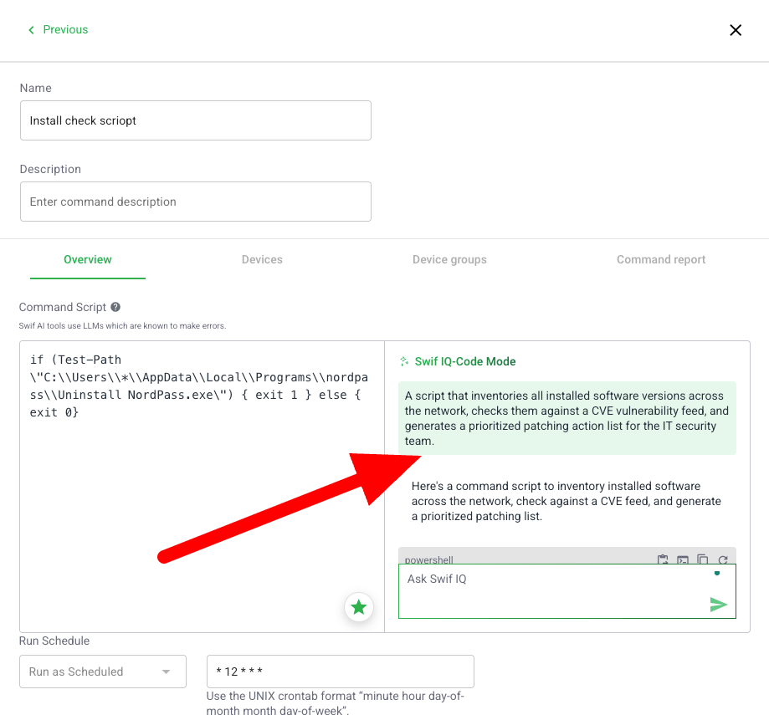
Task: Click the send arrow in Swif IQ chat
Action: pyautogui.click(x=718, y=605)
